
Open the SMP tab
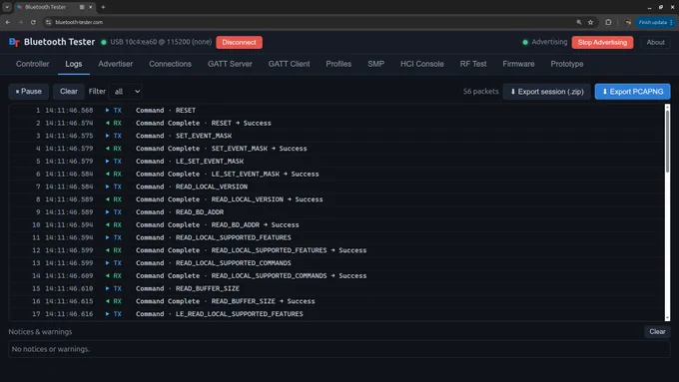pyautogui.click(x=375, y=64)
